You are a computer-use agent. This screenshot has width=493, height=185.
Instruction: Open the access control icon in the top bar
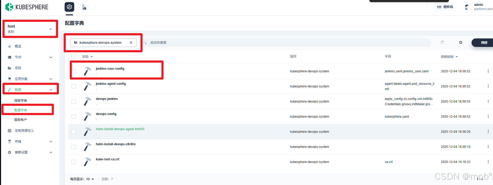tap(84, 7)
